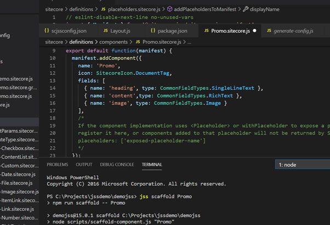This screenshot has height=225, width=330.
Task: Click addPlaceholdersToManifest in top breadcrumb
Action: (x=205, y=9)
